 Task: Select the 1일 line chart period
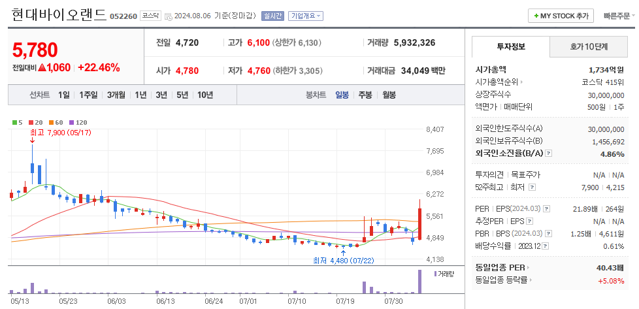[64, 95]
